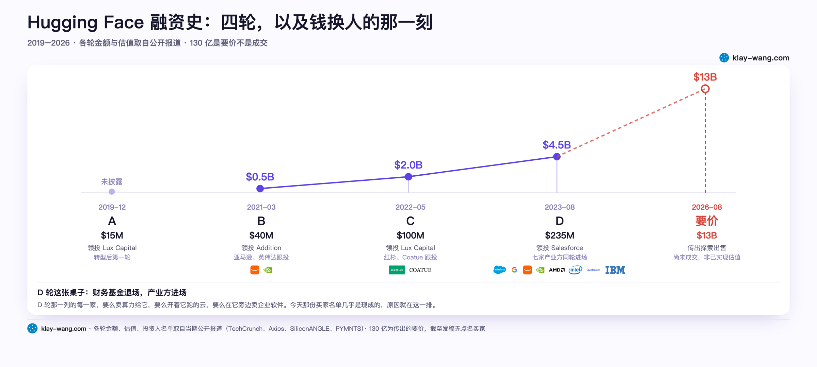
Task: Click the Amazon logo in the D round row
Action: coord(527,270)
